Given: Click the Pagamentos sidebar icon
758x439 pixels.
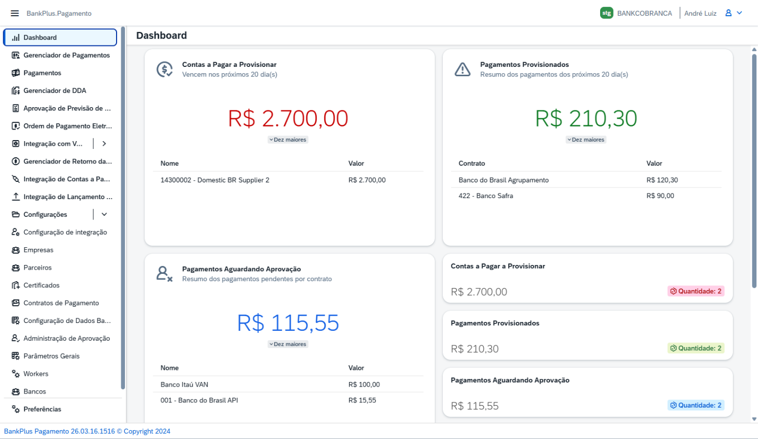Looking at the screenshot, I should [x=16, y=73].
